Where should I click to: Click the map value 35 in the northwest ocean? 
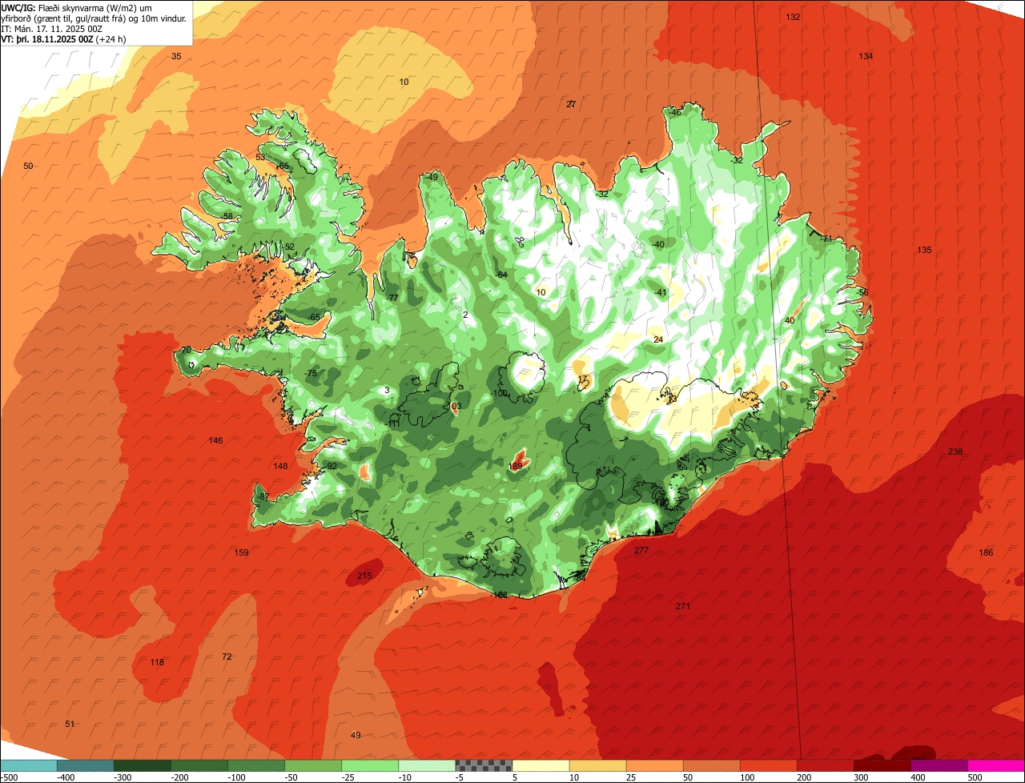click(176, 56)
